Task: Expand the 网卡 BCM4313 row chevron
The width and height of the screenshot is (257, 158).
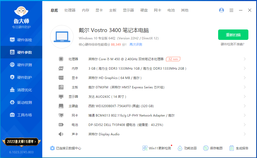Action: [x=244, y=115]
